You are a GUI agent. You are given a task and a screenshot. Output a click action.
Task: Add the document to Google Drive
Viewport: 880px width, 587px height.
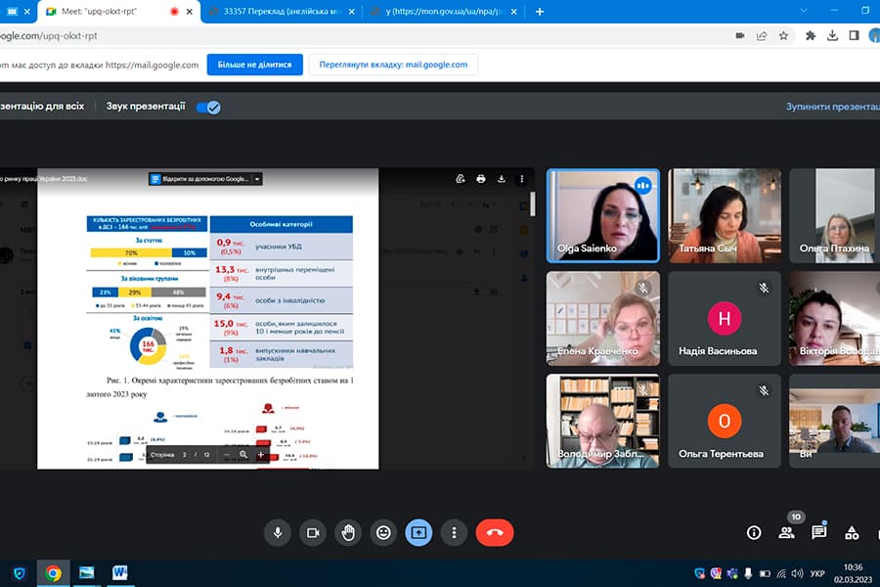[x=461, y=179]
